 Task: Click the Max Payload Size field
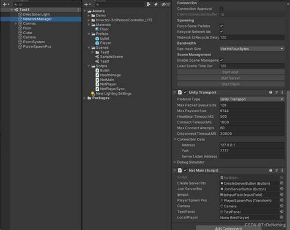click(x=252, y=111)
